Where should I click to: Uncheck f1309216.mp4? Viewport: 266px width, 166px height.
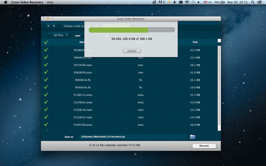point(46,110)
